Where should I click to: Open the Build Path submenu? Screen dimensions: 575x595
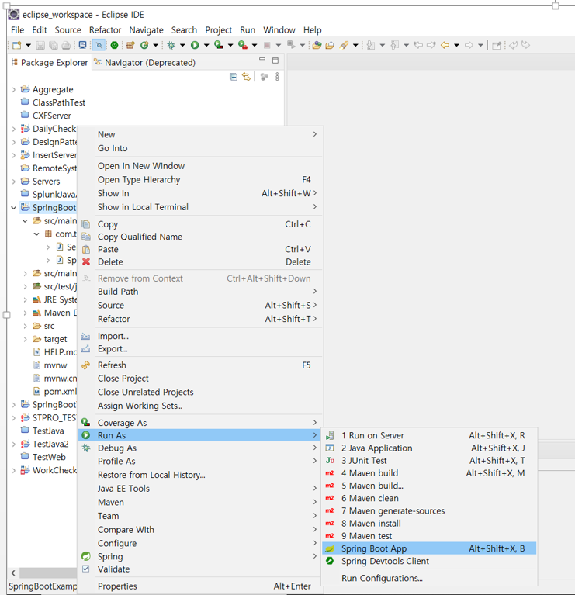(x=200, y=292)
